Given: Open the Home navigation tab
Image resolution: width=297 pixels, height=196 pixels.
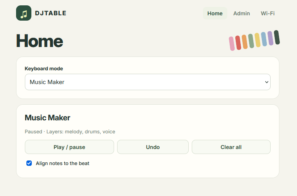Looking at the screenshot, I should click(215, 13).
